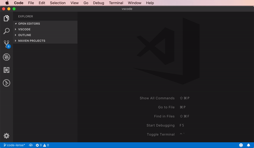Viewport: 254px width, 148px height.
Task: Maximize the window with green button
Action: pos(14,9)
